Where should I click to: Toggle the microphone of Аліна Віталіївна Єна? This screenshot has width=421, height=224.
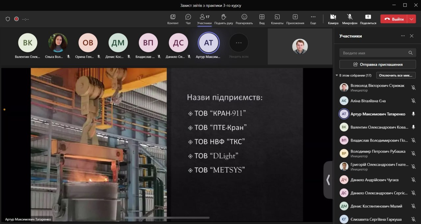[x=413, y=101]
